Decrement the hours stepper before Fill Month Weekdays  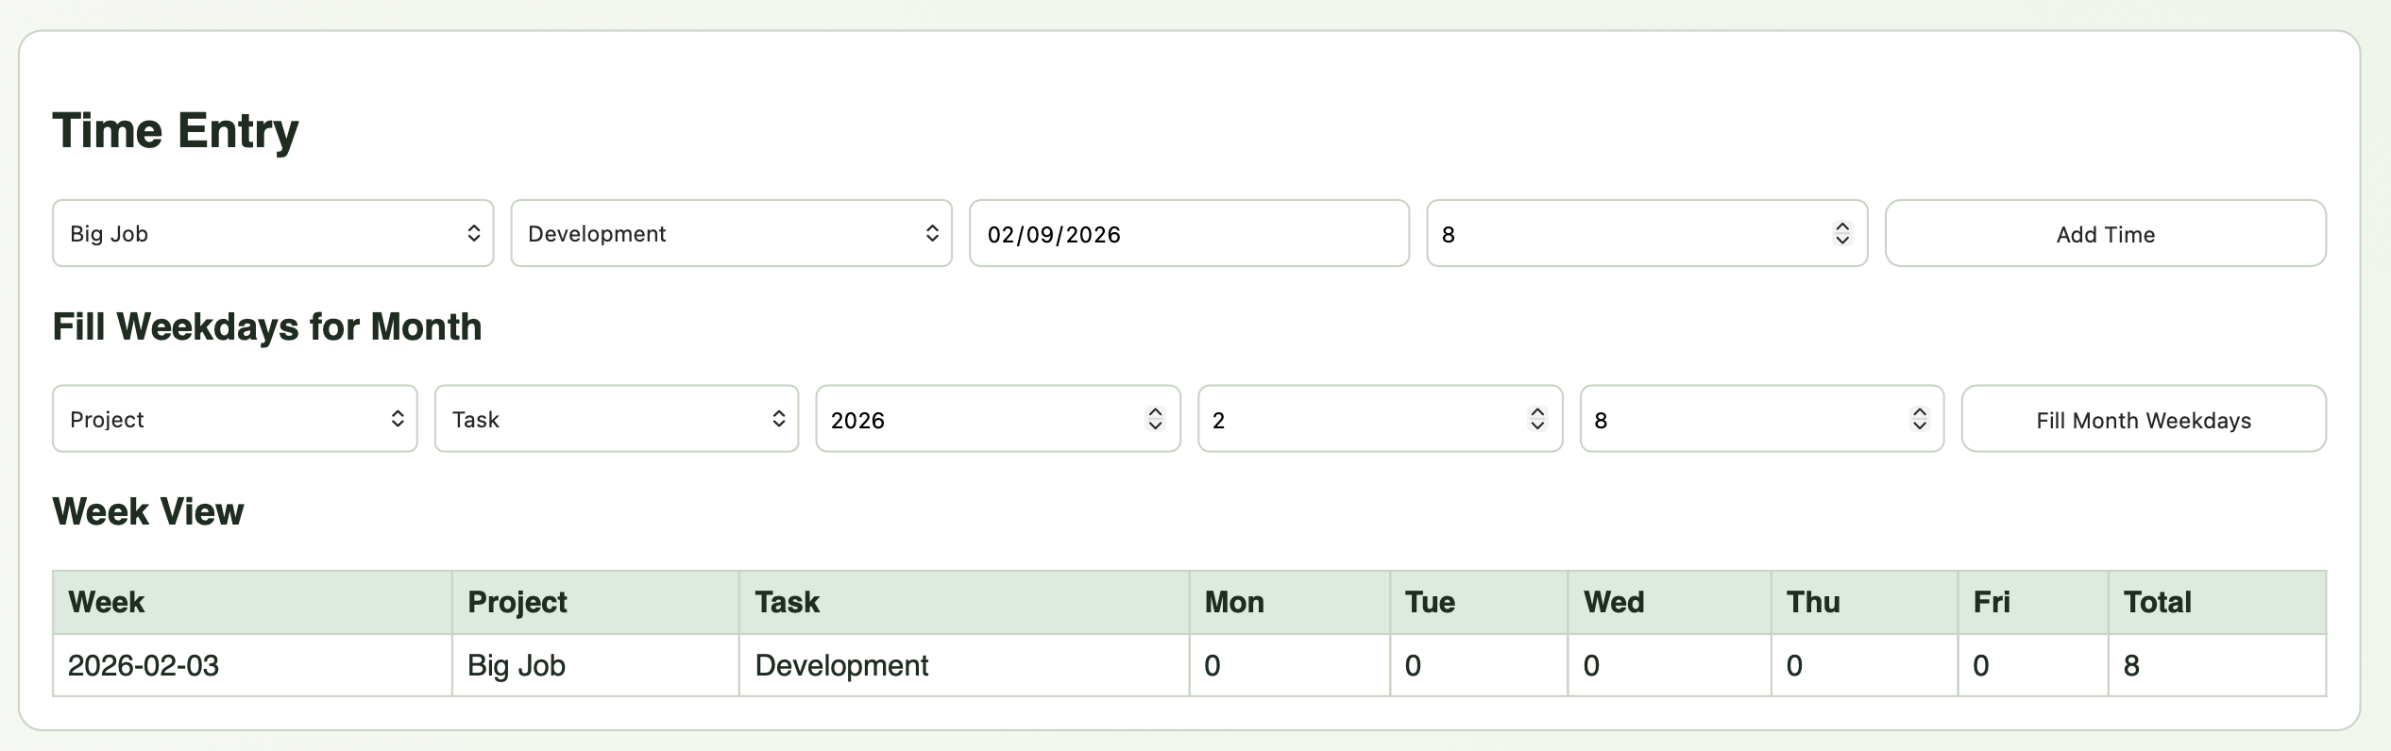1919,426
